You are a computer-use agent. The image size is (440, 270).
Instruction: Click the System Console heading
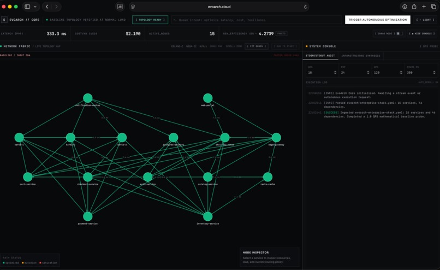(323, 46)
